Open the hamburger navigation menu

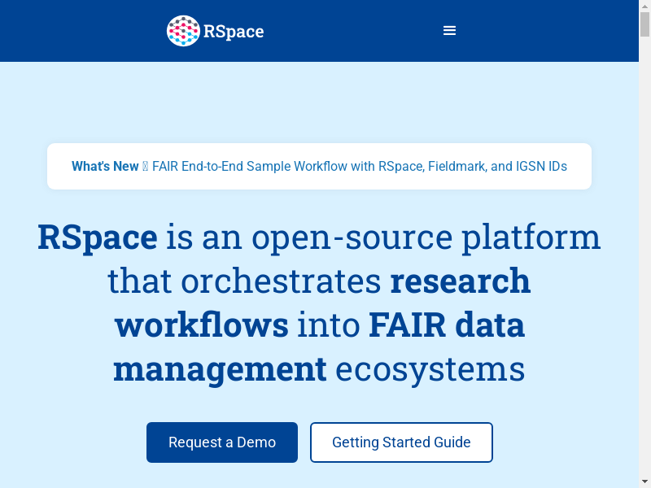[x=449, y=31]
